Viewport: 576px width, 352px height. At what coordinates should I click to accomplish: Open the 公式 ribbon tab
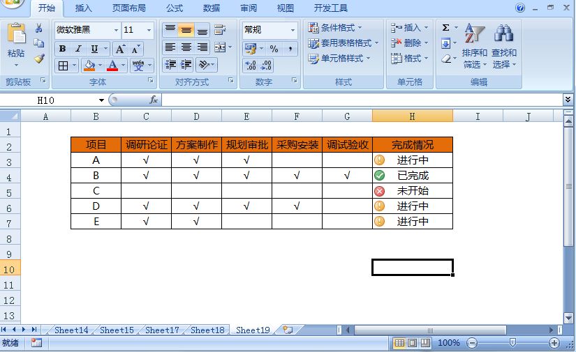(x=175, y=8)
